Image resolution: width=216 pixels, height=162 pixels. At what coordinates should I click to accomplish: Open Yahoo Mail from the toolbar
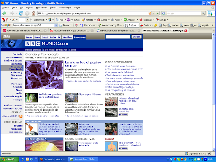(x=59, y=20)
